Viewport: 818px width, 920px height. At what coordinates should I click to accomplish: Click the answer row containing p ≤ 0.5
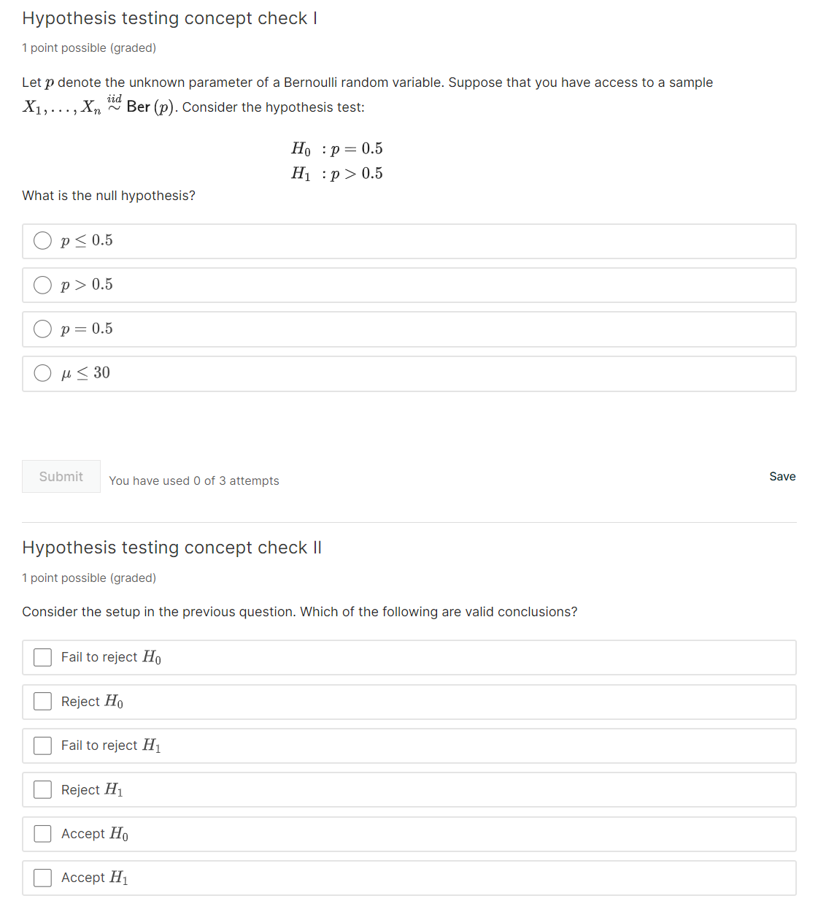click(409, 241)
